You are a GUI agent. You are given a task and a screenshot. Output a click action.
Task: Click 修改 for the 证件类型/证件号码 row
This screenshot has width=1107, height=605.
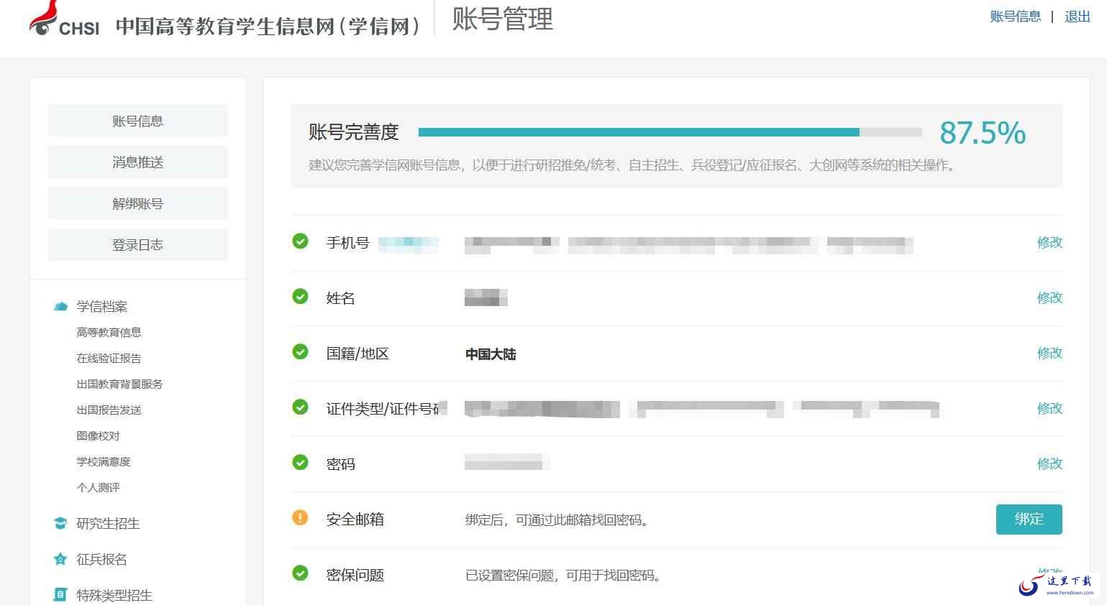[x=1049, y=408]
